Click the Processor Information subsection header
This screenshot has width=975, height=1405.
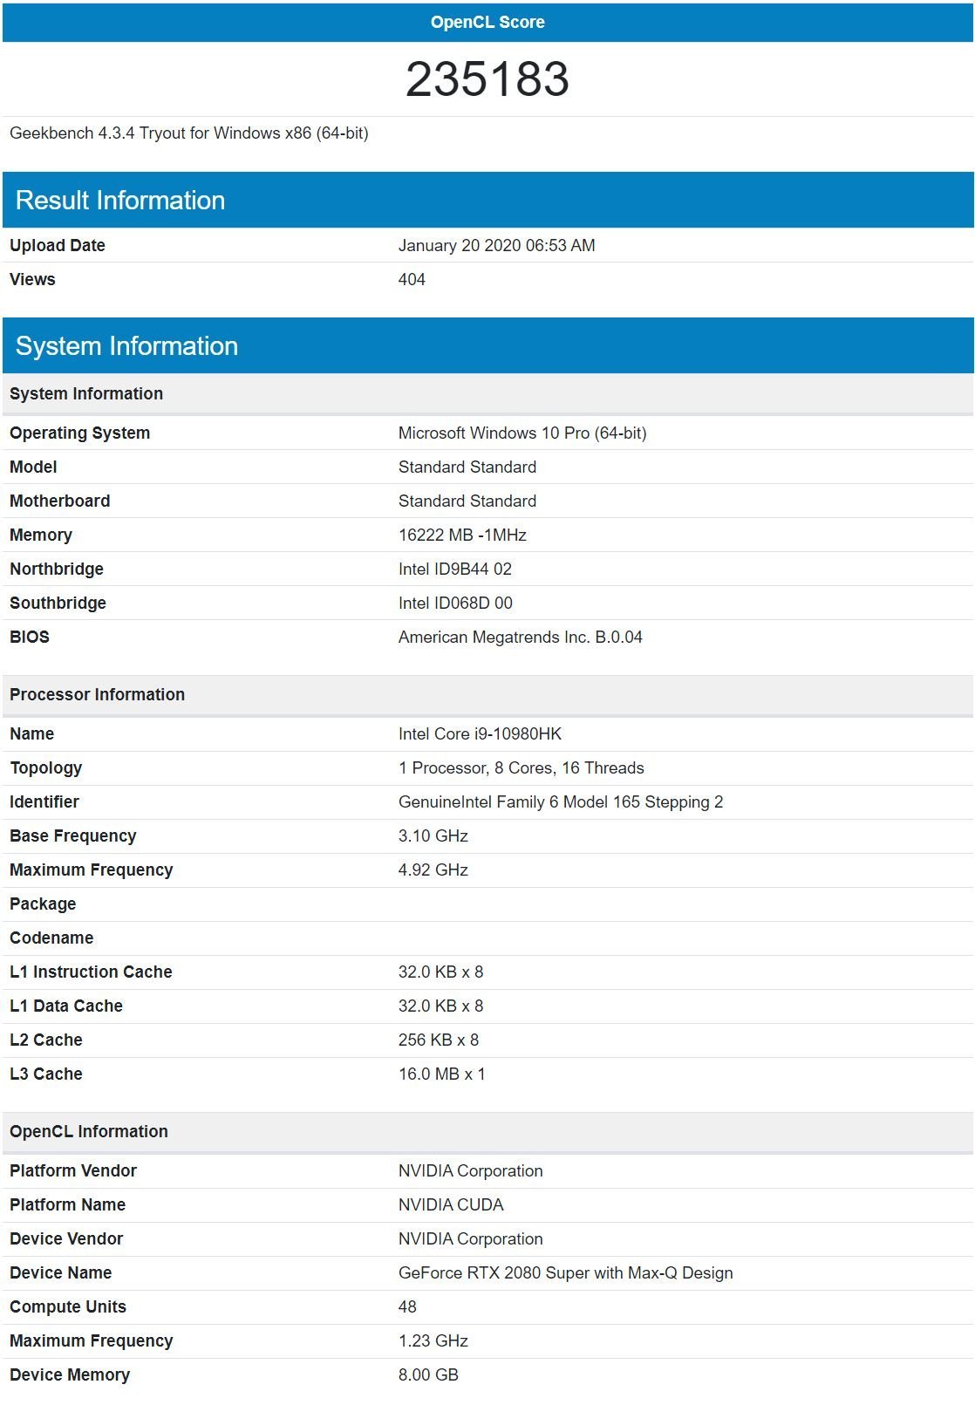[487, 695]
